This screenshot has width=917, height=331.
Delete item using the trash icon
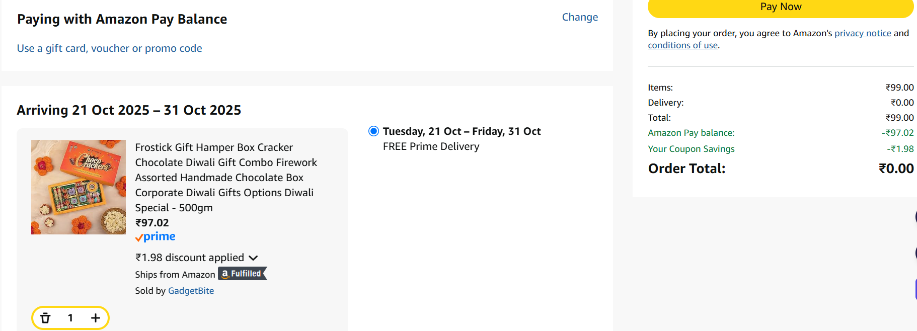pyautogui.click(x=45, y=318)
